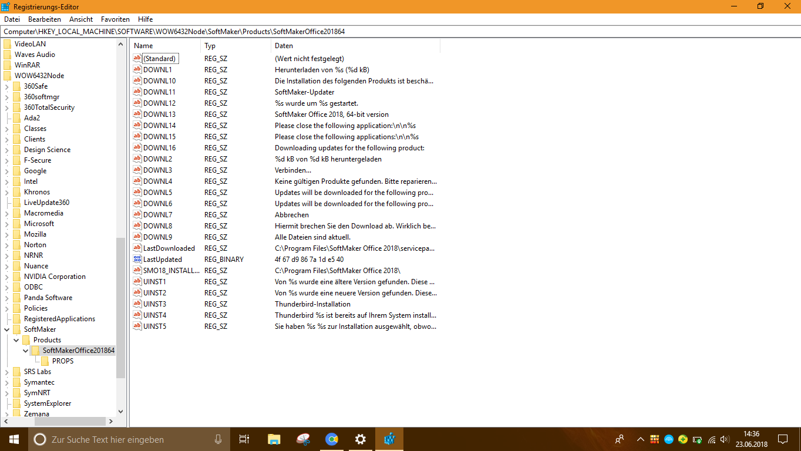Viewport: 801px width, 451px height.
Task: Click the Wi-Fi network tray icon
Action: pyautogui.click(x=711, y=439)
